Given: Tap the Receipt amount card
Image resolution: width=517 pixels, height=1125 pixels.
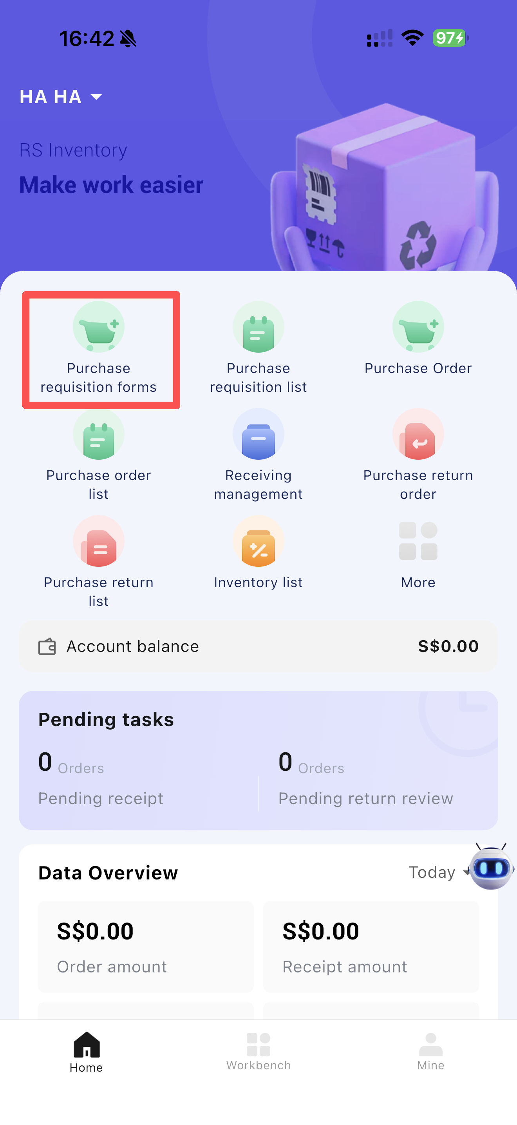Looking at the screenshot, I should 371,946.
